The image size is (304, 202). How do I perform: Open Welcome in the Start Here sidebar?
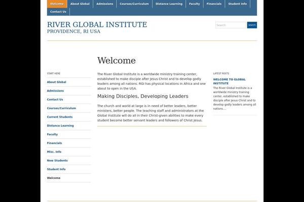point(54,178)
